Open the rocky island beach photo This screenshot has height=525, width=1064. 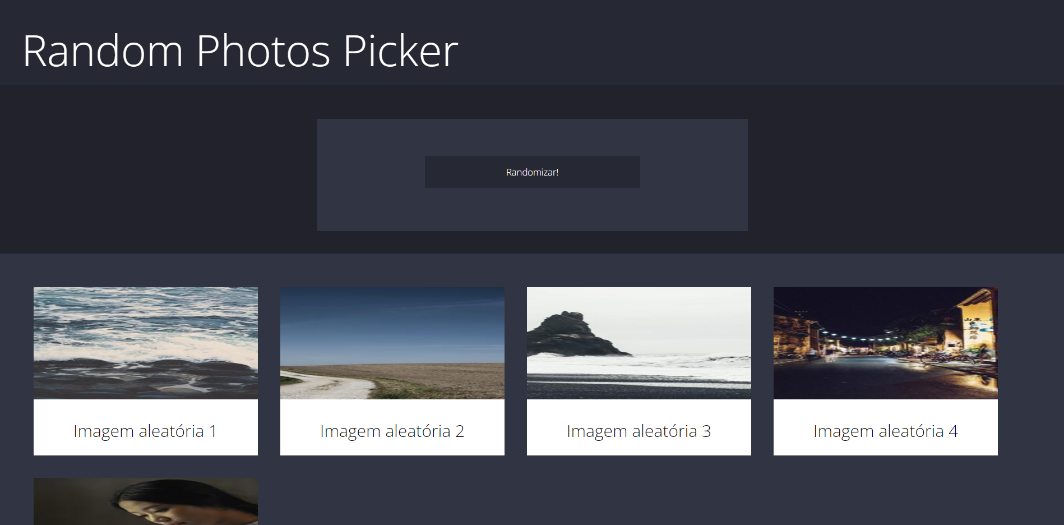[x=639, y=343]
